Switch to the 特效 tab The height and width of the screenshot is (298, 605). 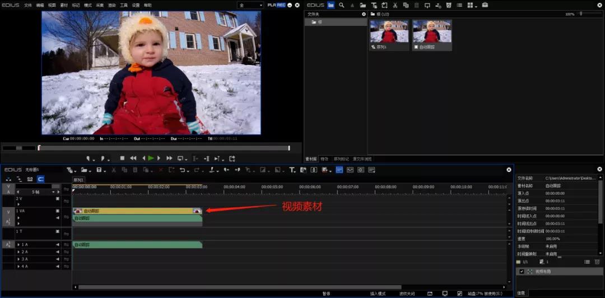click(x=324, y=159)
